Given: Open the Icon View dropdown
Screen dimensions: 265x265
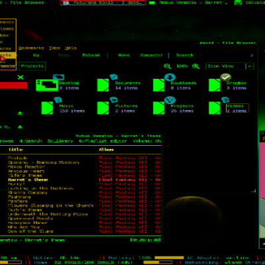Looking at the screenshot, I should [230, 66].
